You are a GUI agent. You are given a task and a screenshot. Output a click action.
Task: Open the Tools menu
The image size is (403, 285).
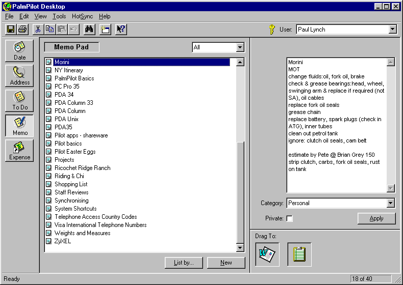59,16
